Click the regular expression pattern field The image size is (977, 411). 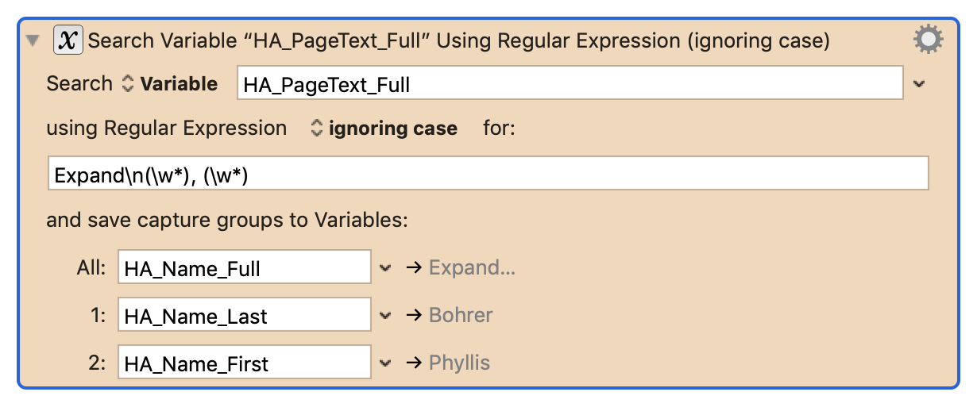point(488,174)
